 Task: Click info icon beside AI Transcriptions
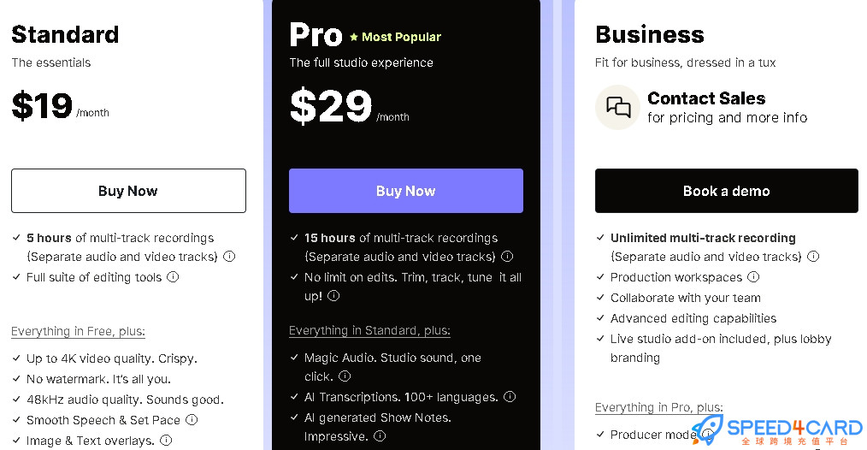pyautogui.click(x=510, y=396)
